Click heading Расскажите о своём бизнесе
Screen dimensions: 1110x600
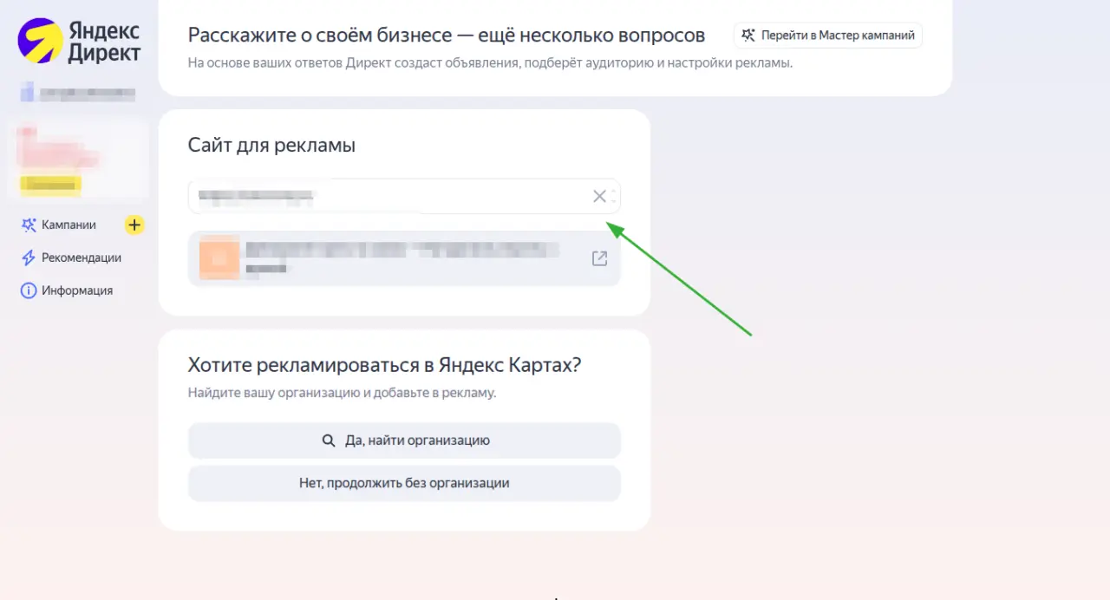(x=447, y=36)
